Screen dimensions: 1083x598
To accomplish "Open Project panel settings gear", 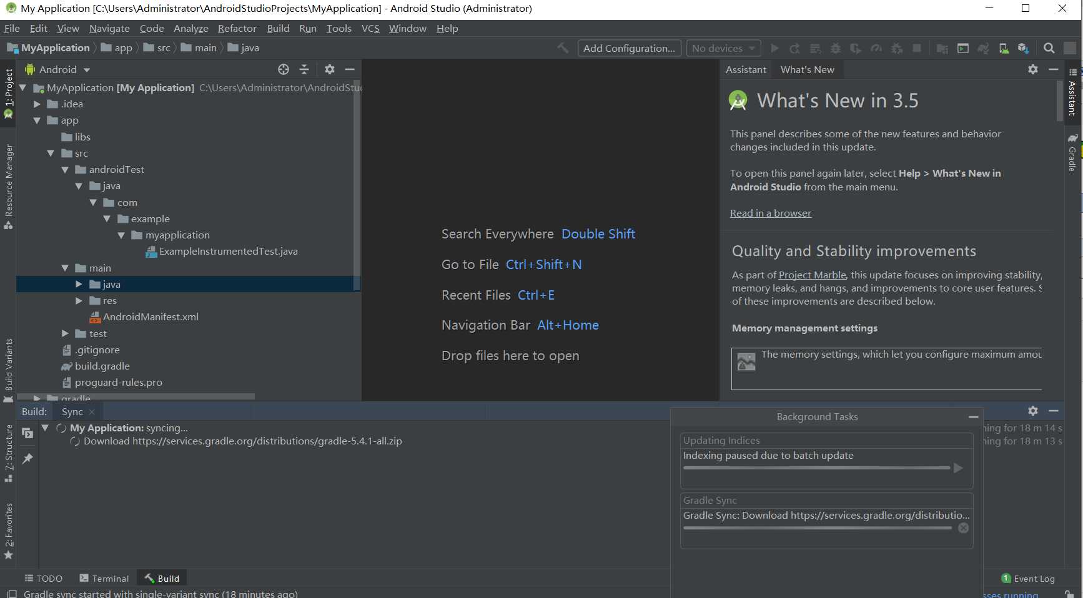I will tap(330, 69).
